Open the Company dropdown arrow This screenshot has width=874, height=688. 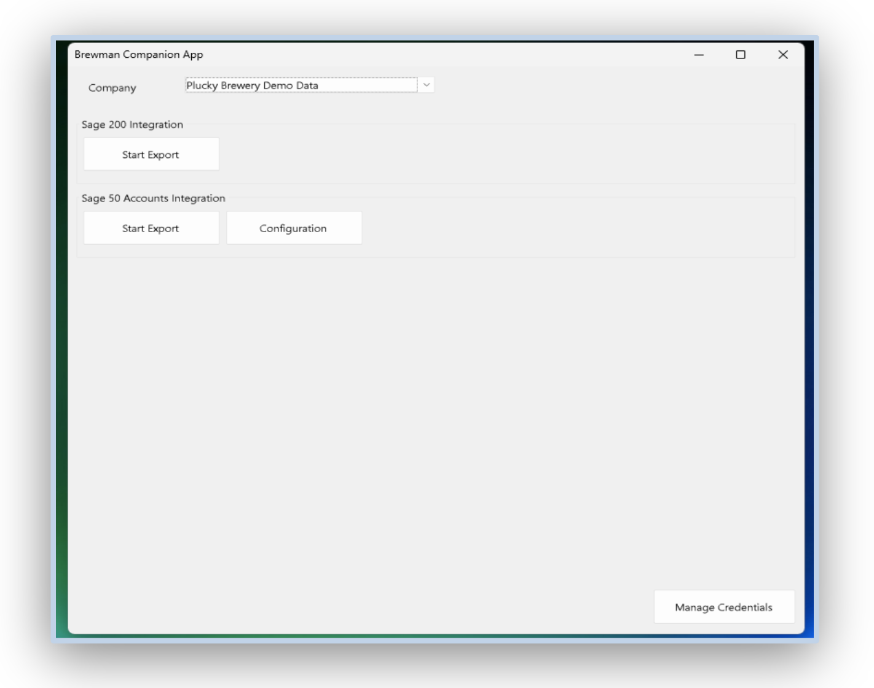(426, 85)
